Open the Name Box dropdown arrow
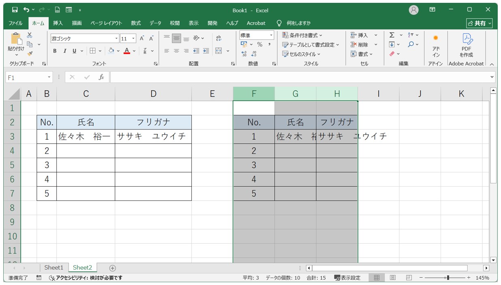Screen dimensions: 501x285 tap(49, 77)
